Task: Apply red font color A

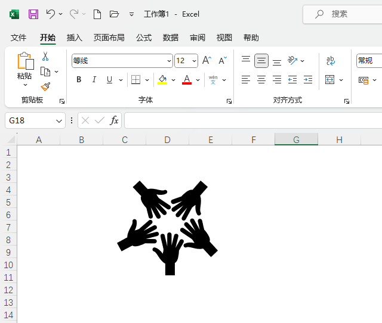Action: [187, 79]
